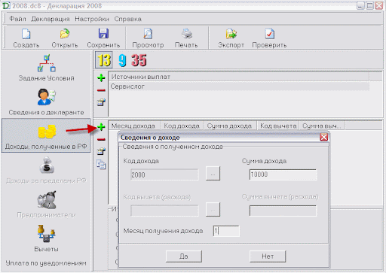The height and width of the screenshot is (273, 386).
Task: Go to the Вычеты section
Action: coord(46,238)
